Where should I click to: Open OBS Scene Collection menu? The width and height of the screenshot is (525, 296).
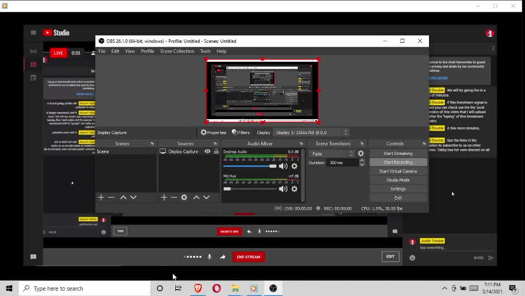click(177, 51)
